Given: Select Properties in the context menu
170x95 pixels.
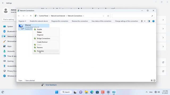Looking at the screenshot, I should point(46,51).
